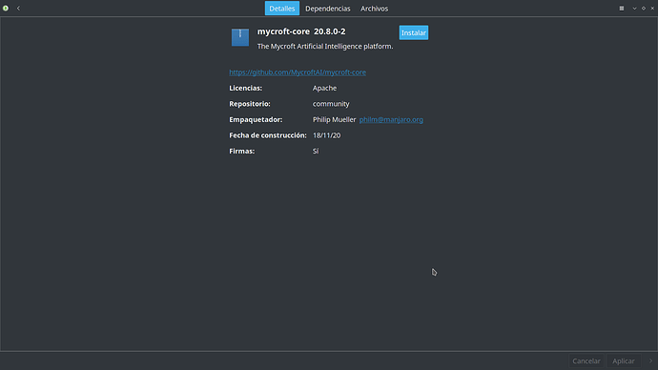Go back with the left arrow

tap(18, 9)
